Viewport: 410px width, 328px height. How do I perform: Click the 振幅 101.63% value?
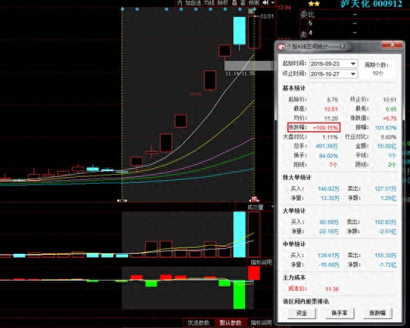coord(386,127)
